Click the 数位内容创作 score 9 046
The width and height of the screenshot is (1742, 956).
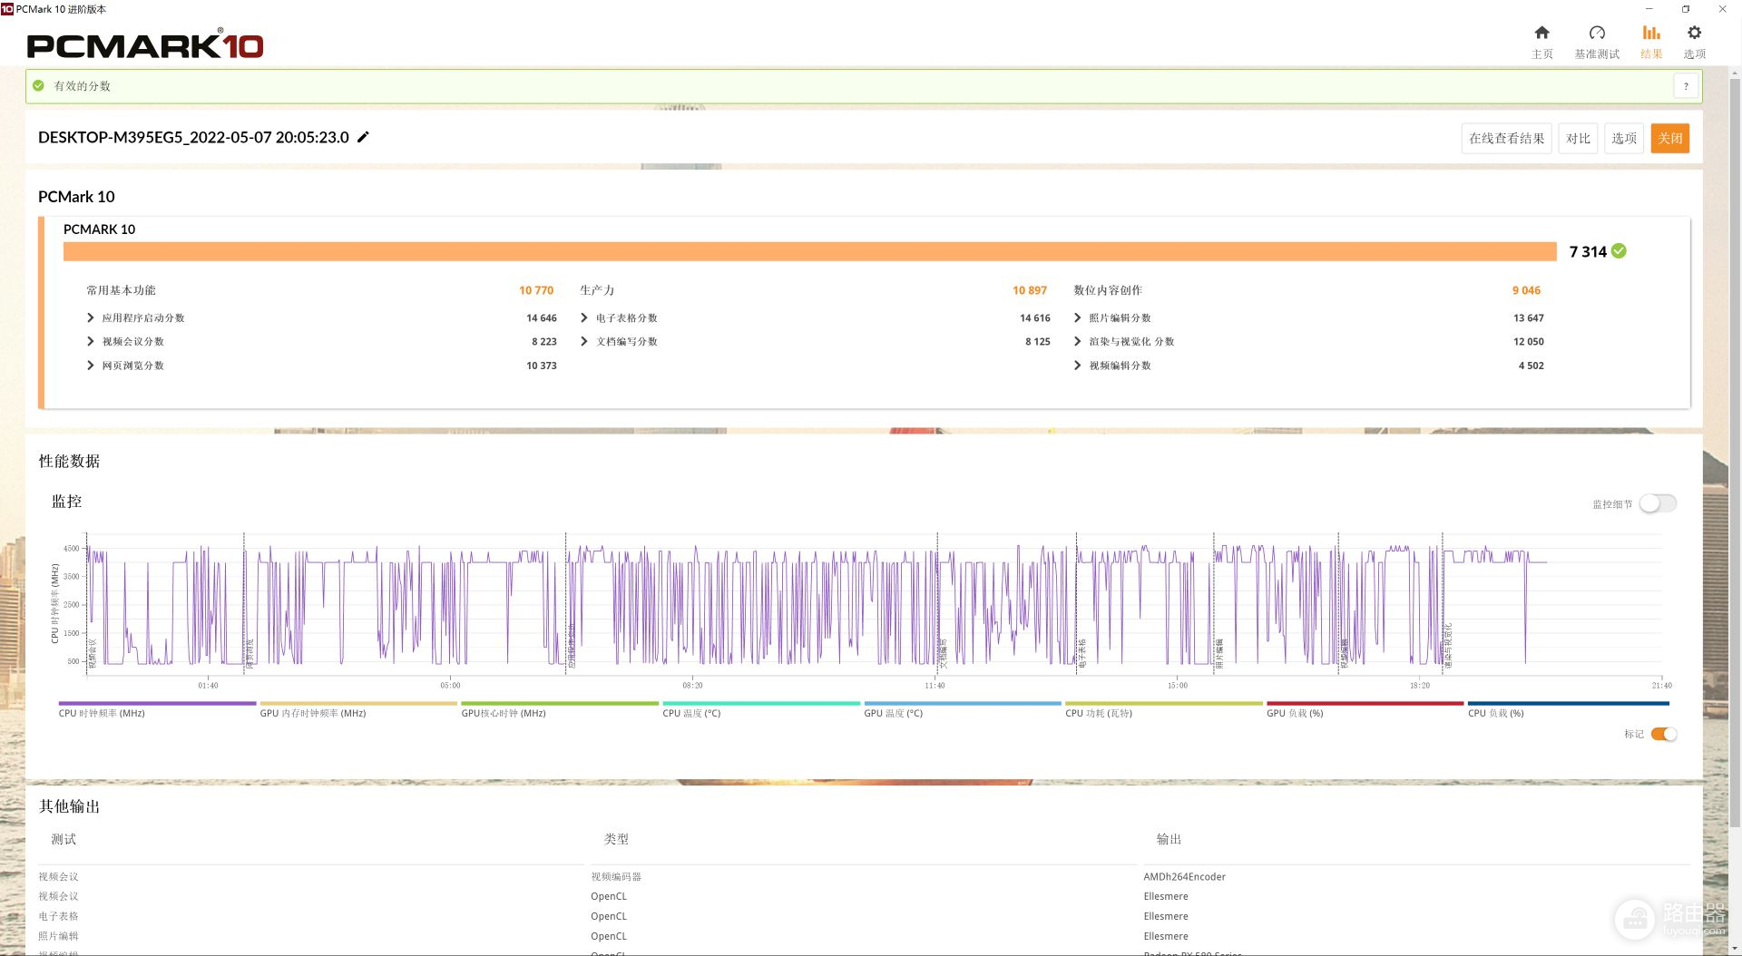(x=1526, y=290)
